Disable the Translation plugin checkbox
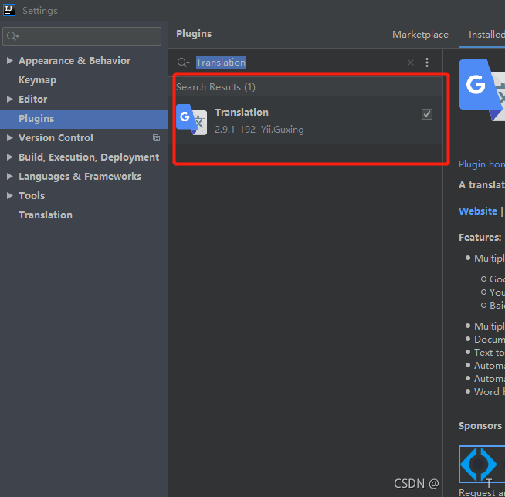505x497 pixels. (427, 114)
